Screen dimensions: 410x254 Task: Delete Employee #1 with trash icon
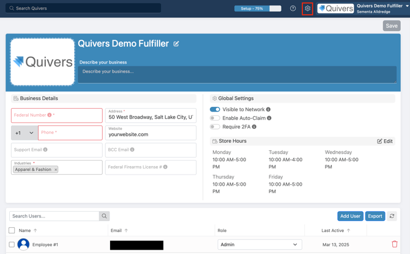(395, 244)
